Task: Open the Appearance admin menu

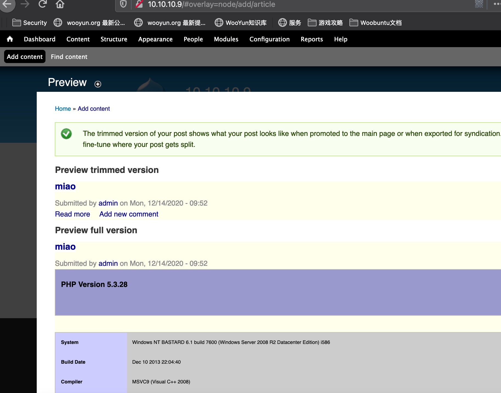Action: [155, 39]
